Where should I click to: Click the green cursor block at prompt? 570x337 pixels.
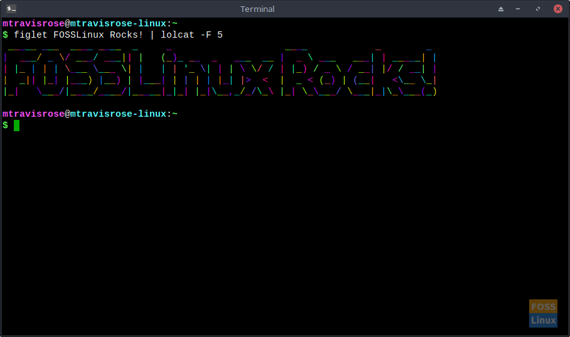17,126
